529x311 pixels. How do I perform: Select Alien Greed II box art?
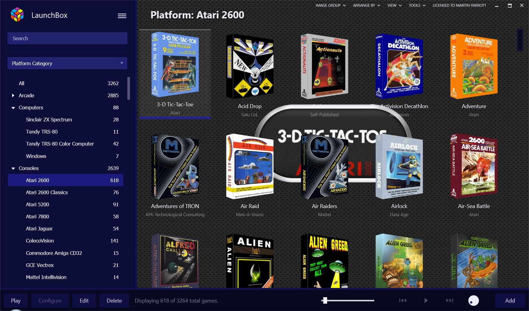(x=474, y=261)
